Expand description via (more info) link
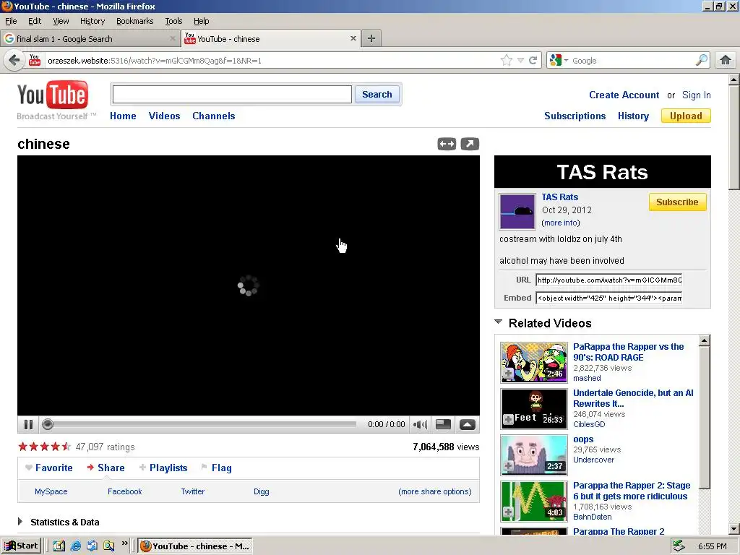The image size is (740, 555). tap(561, 223)
